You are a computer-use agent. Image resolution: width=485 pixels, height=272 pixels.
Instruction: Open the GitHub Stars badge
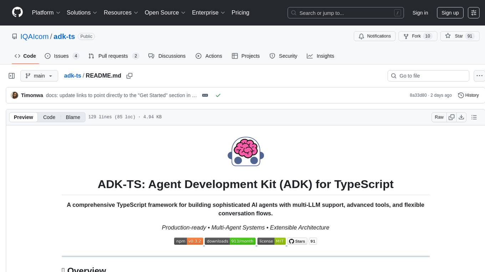click(x=302, y=241)
